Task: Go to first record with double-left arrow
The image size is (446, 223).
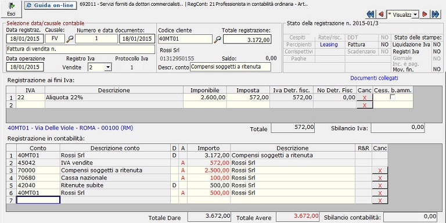Action: point(370,15)
